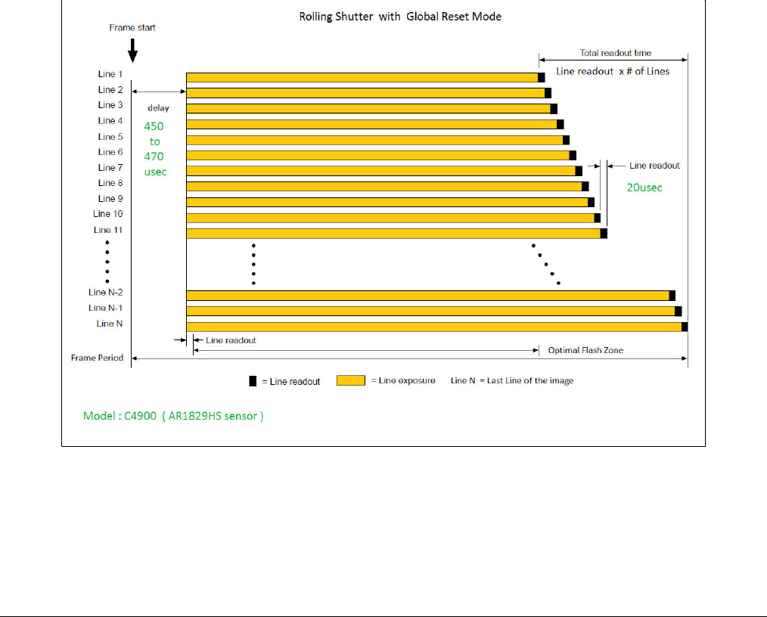The image size is (767, 617).
Task: Click the Model C4900 AR1829HS sensor text
Action: tap(173, 416)
